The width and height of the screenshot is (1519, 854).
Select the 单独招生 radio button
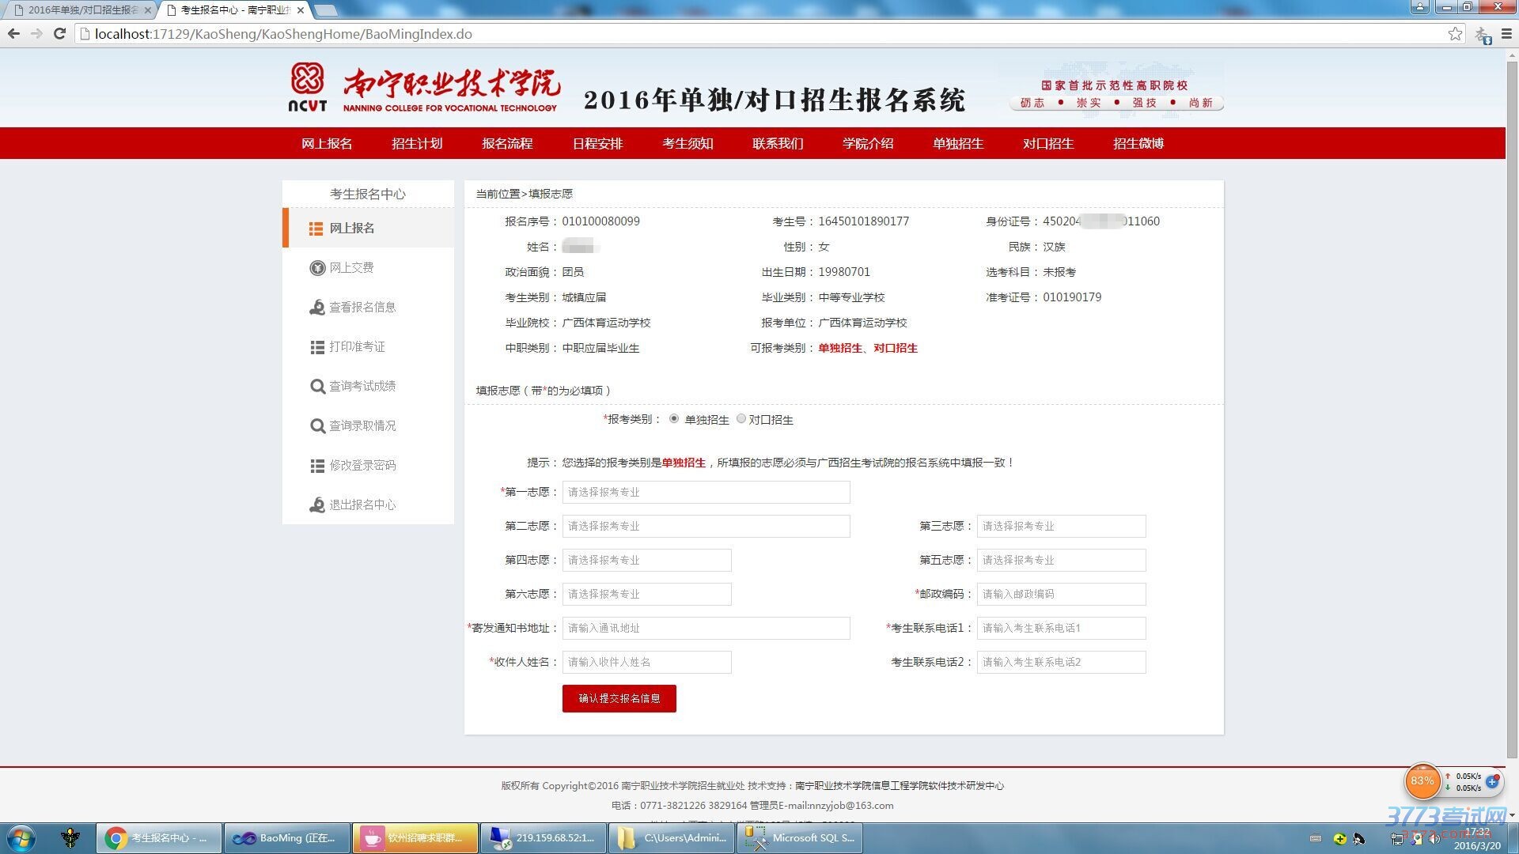(x=674, y=419)
